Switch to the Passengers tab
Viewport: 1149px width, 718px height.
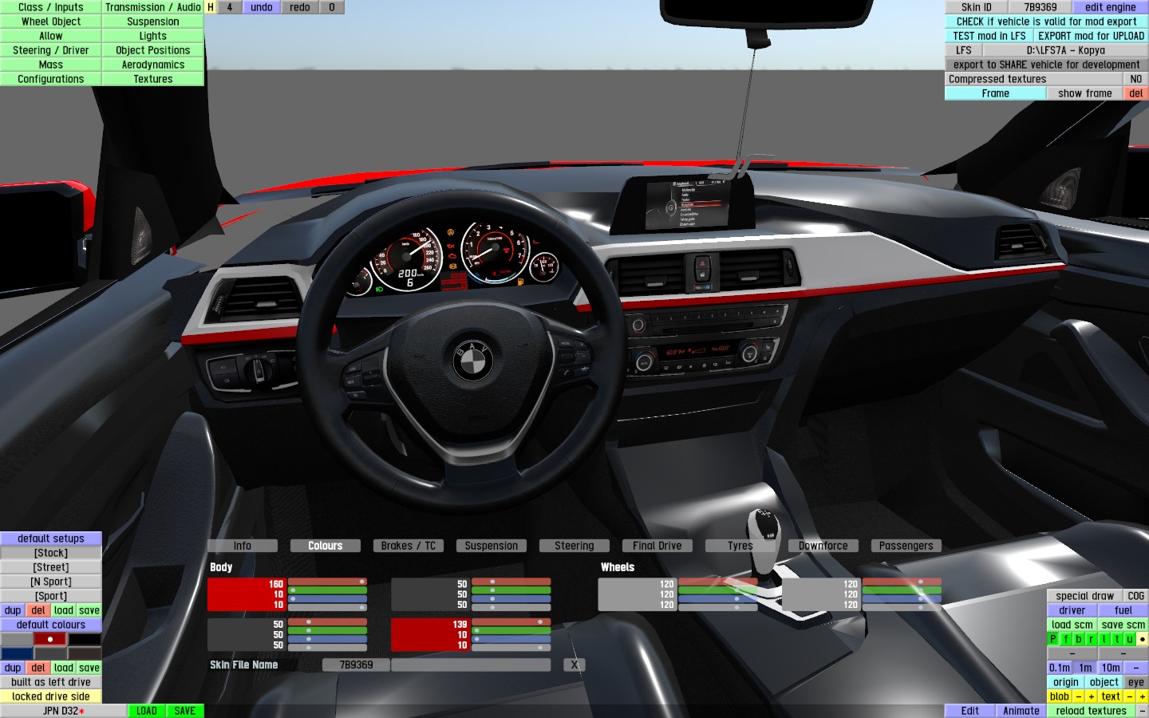(x=906, y=546)
